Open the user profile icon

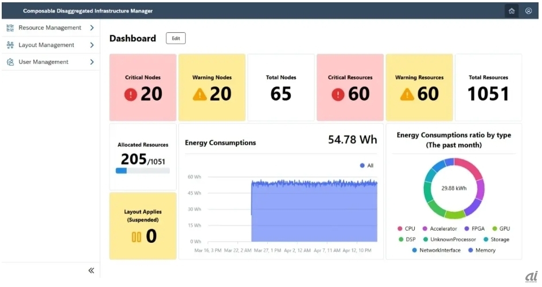pos(528,11)
